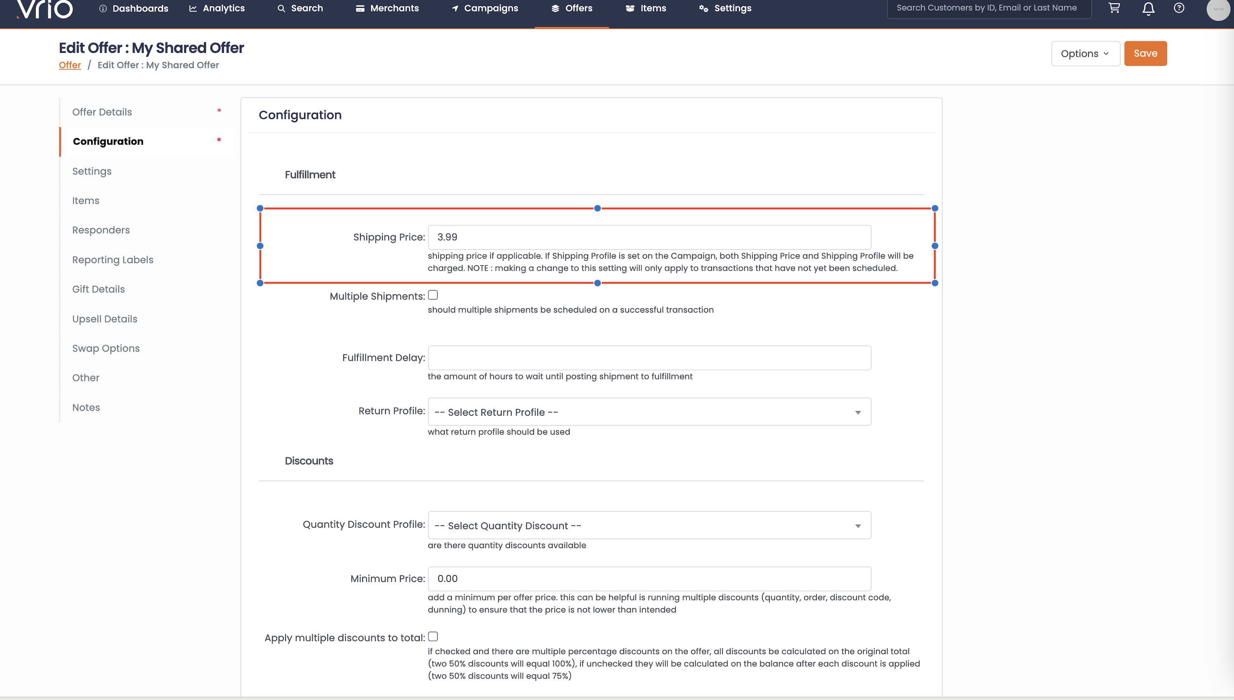
Task: Select Configuration in the sidebar
Action: 147,141
